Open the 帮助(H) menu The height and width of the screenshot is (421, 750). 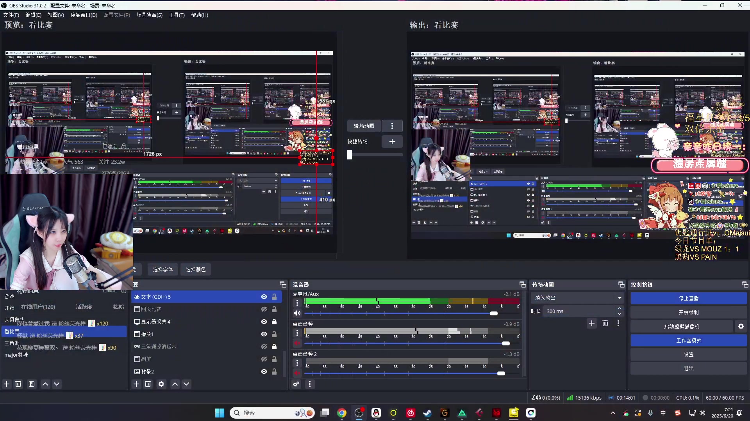click(200, 15)
